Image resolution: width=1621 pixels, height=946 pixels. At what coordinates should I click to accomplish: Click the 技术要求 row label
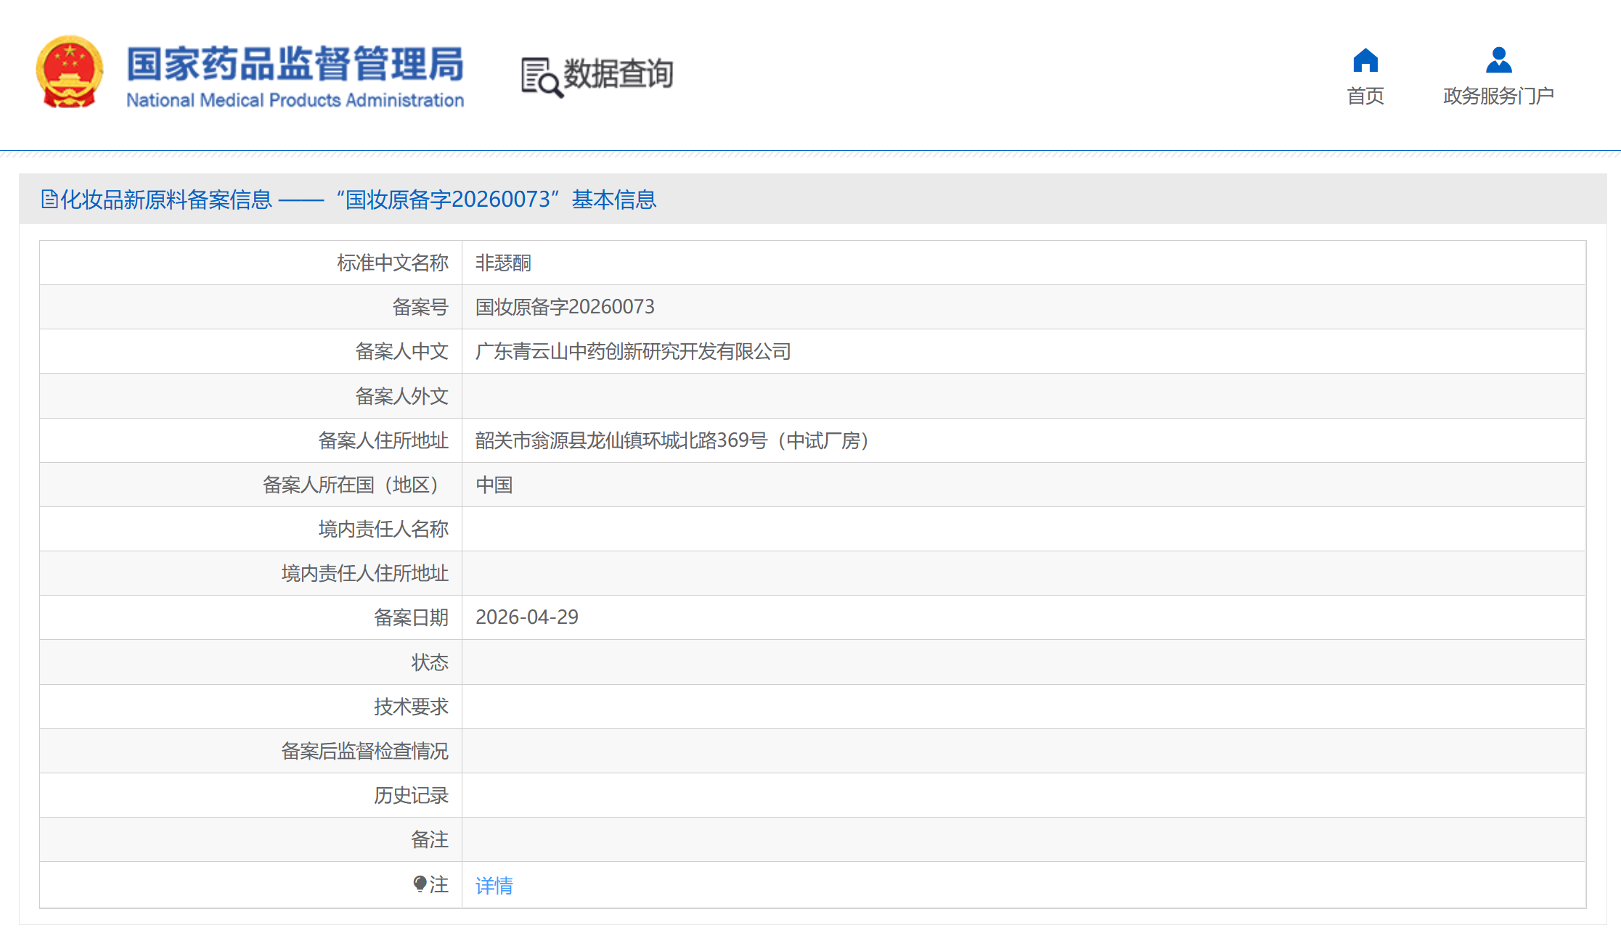coord(410,707)
